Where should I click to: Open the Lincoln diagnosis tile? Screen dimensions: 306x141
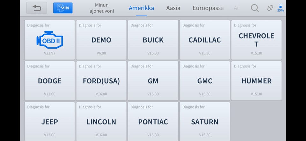coord(101,122)
